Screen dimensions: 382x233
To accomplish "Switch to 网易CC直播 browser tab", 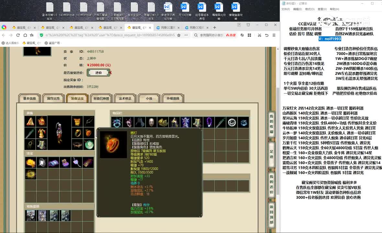I will 168,28.
